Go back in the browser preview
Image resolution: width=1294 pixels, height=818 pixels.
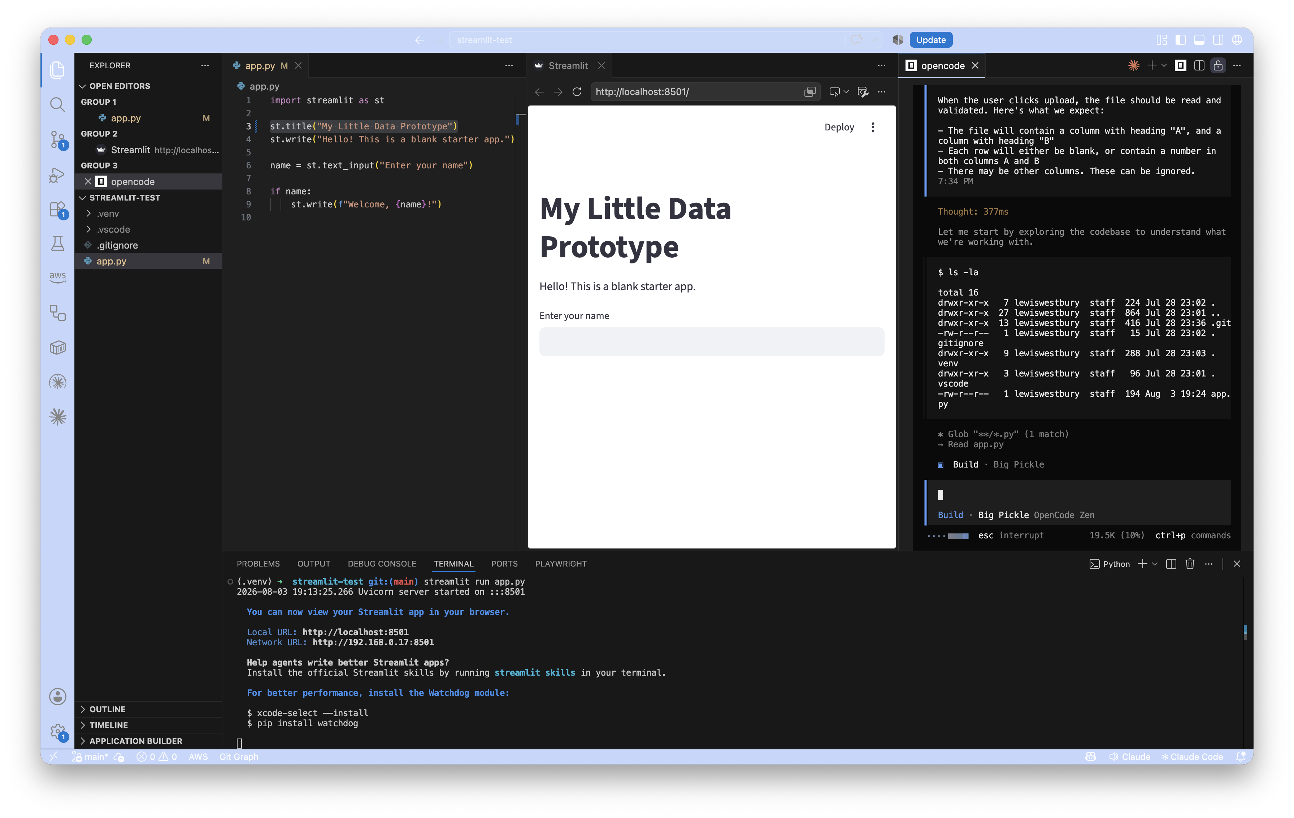539,92
